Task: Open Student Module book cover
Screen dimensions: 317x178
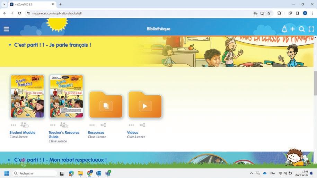Action: coord(27,96)
